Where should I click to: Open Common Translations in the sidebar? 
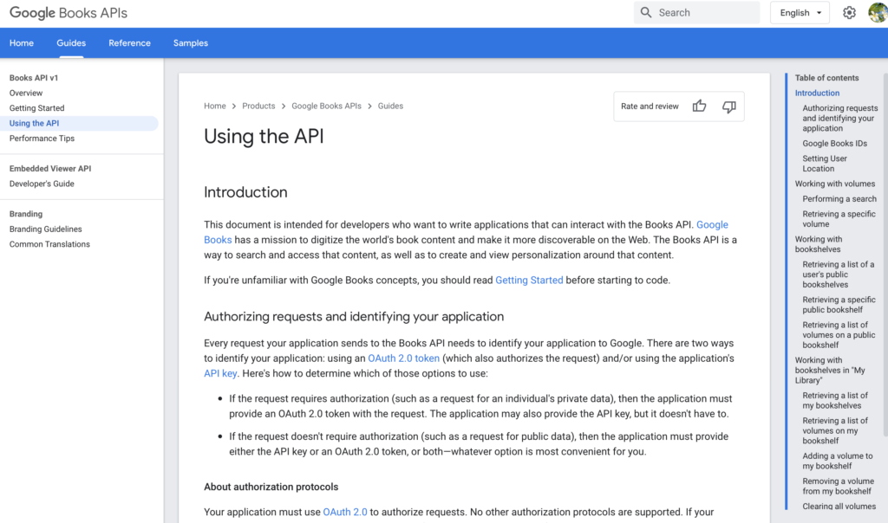[49, 244]
